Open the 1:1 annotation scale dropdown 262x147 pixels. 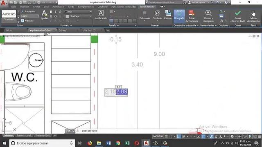coord(226,136)
